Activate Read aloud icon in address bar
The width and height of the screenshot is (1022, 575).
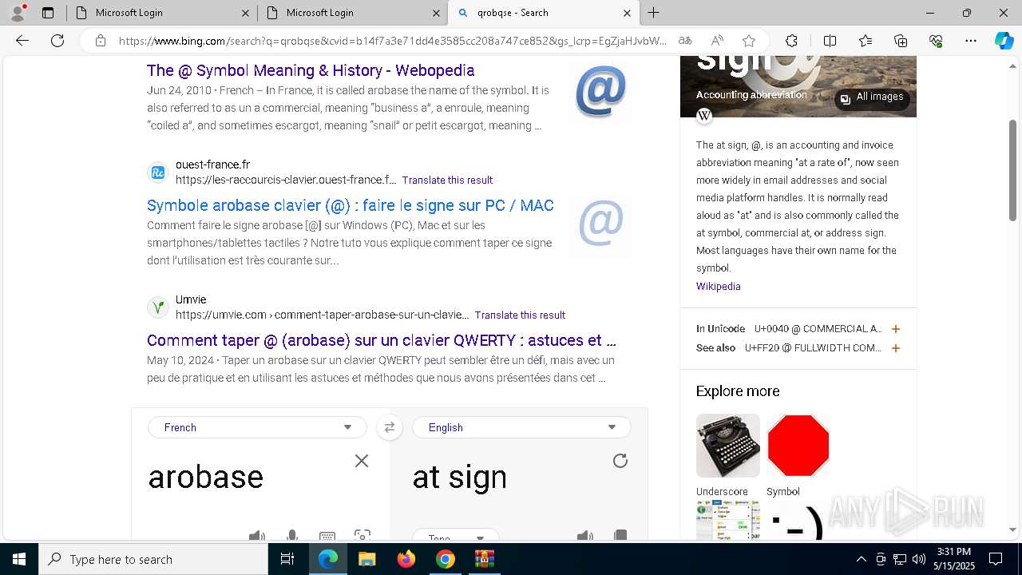point(717,41)
